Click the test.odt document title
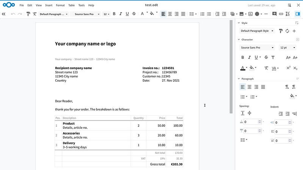303x170 pixels. pos(151,5)
